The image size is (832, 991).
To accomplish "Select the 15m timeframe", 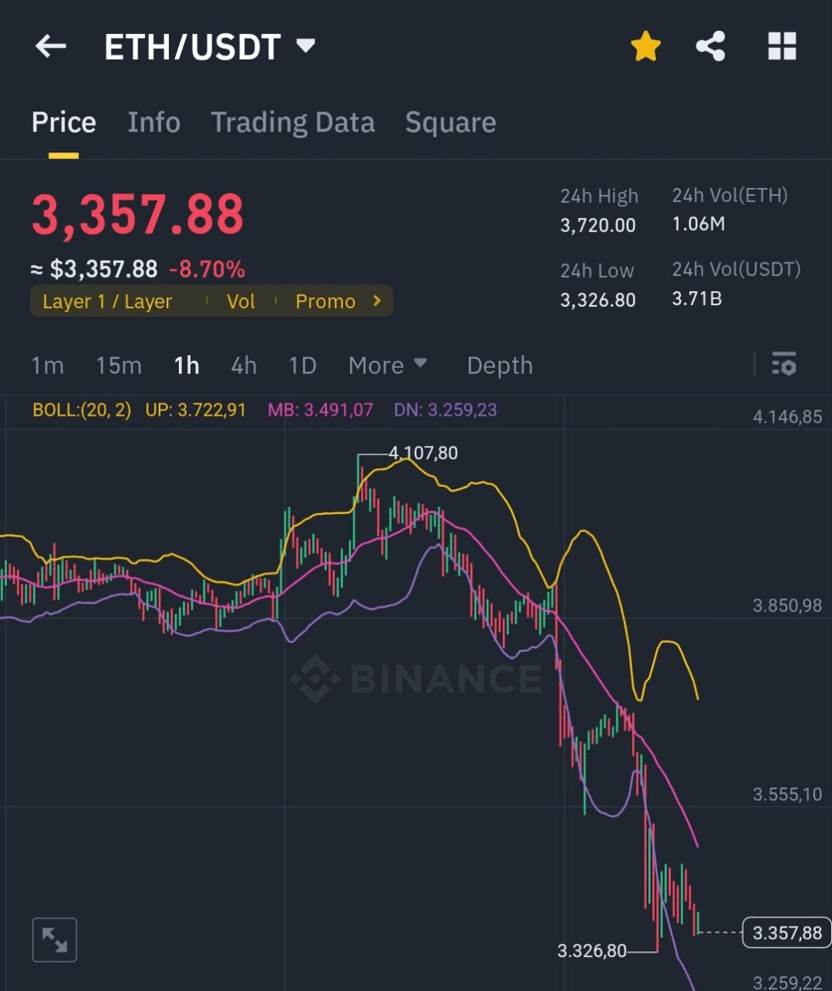I will click(x=119, y=365).
